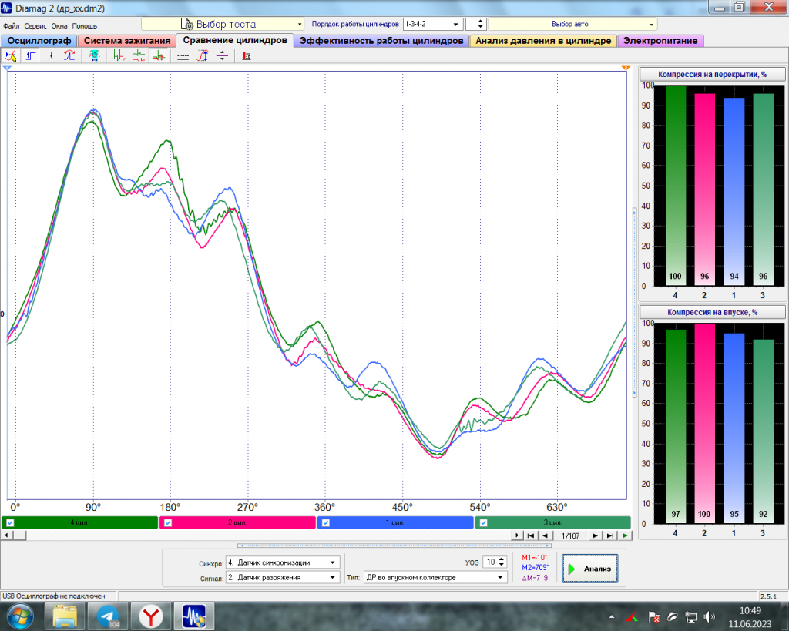This screenshot has width=789, height=631.
Task: Open File Explorer from taskbar
Action: pos(65,616)
